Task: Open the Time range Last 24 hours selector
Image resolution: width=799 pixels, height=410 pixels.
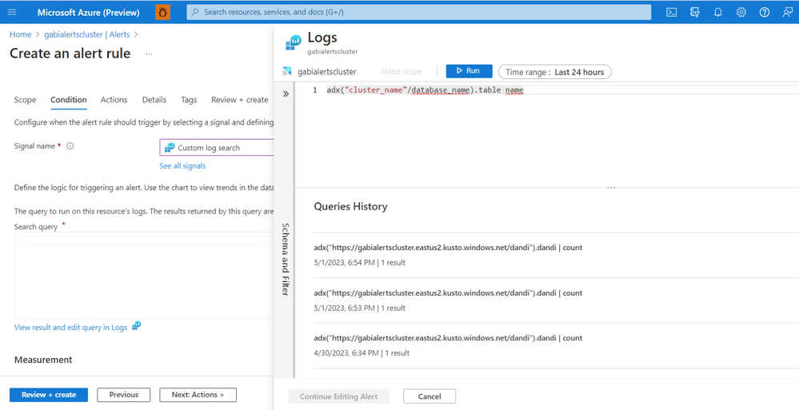Action: (x=555, y=72)
